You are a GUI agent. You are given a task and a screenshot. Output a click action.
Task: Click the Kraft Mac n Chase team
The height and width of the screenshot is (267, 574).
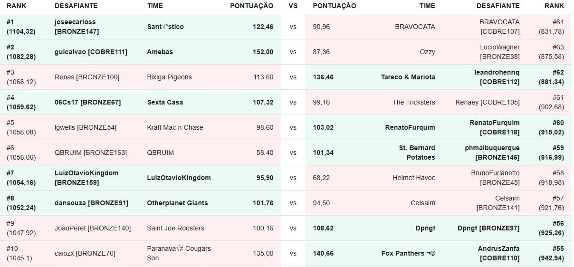175,127
